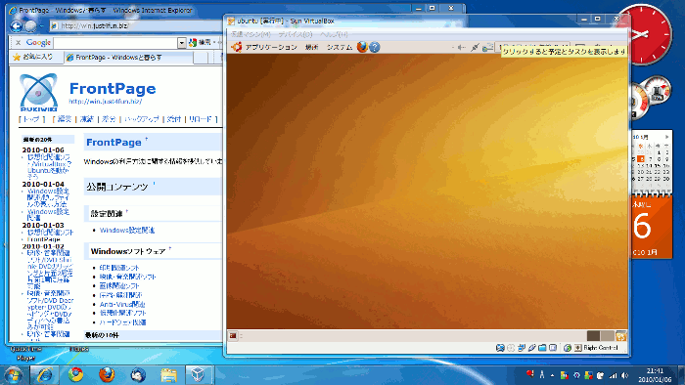The height and width of the screenshot is (385, 685).
Task: Click the Google toolbar search box
Action: (x=115, y=43)
